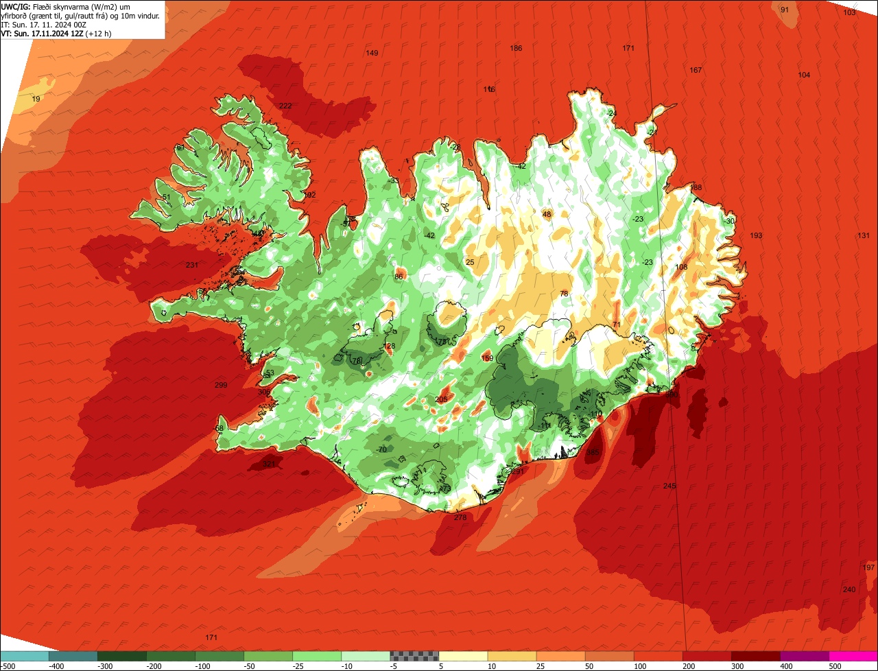Click the value 245 in the southeast sea
The height and width of the screenshot is (671, 878).
[669, 486]
